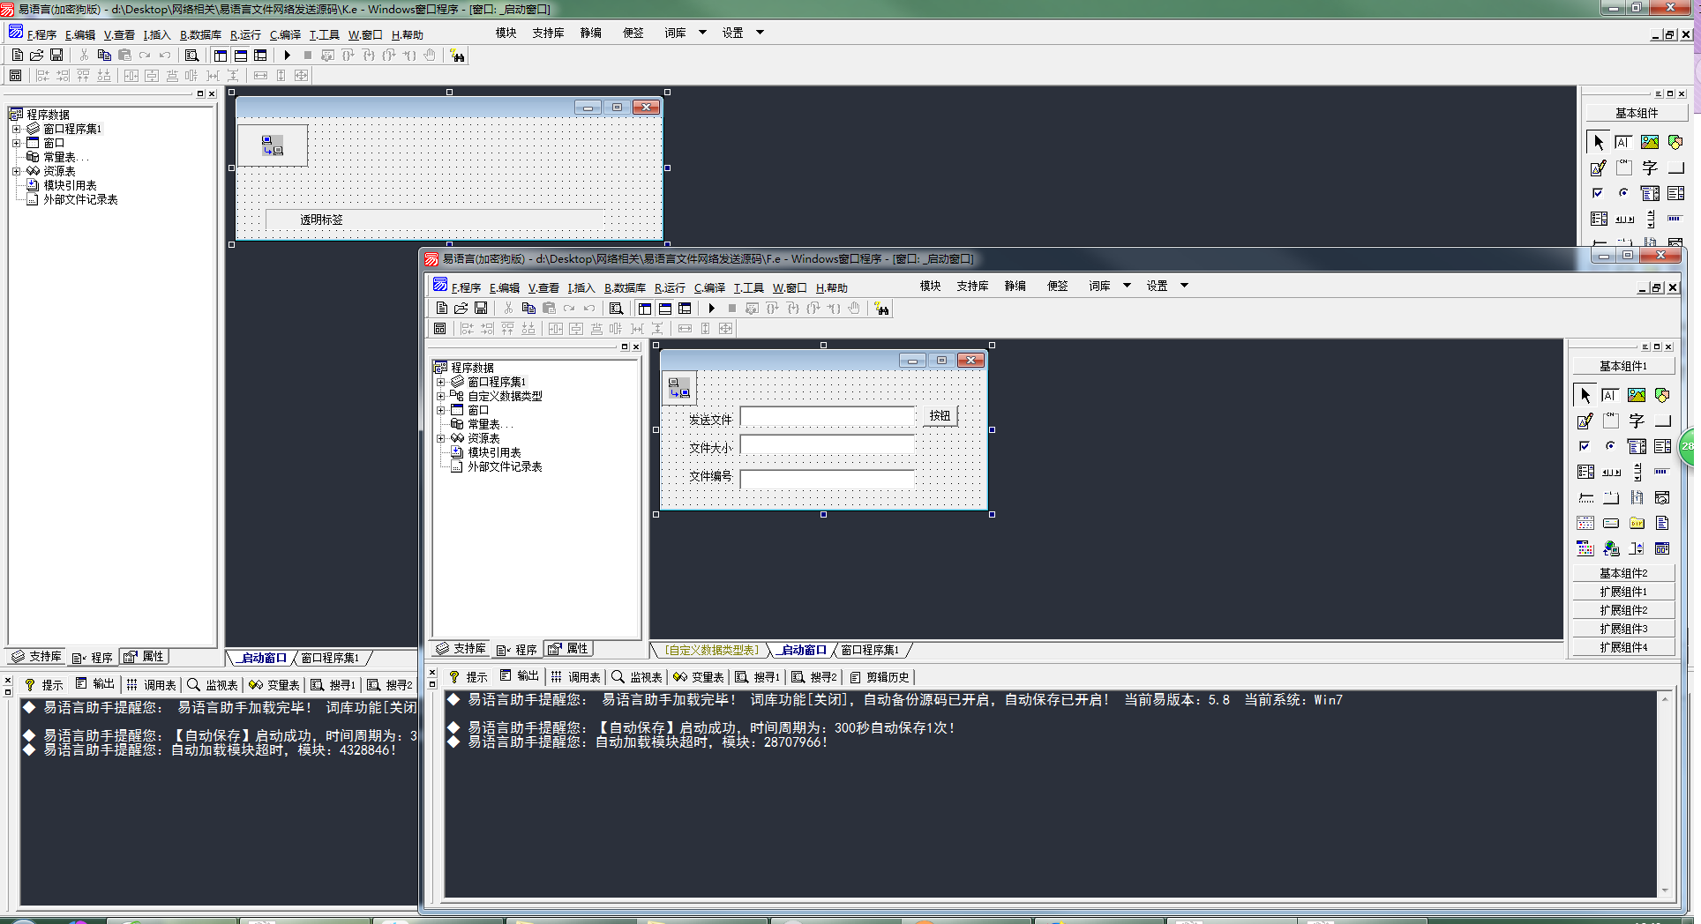The image size is (1701, 924).
Task: Click Save icon in back K.e window toolbar
Action: click(56, 56)
